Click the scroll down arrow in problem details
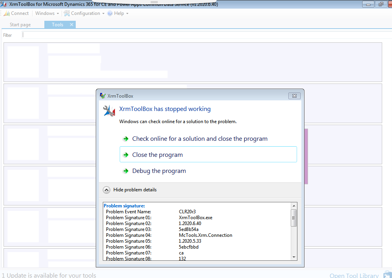 coord(294,257)
